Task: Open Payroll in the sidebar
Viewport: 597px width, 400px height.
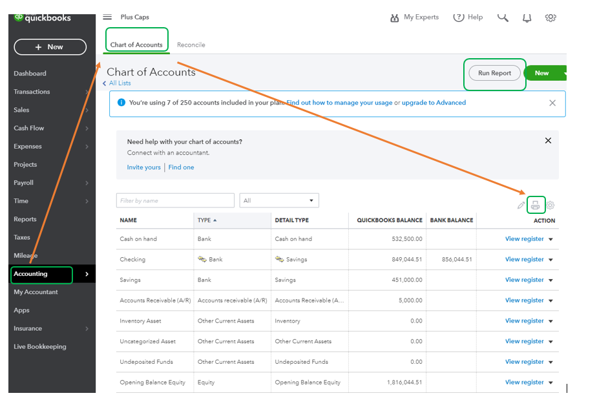Action: point(24,182)
